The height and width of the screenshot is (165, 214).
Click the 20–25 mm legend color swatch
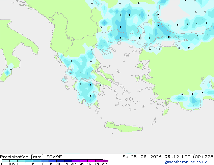tap(60, 161)
